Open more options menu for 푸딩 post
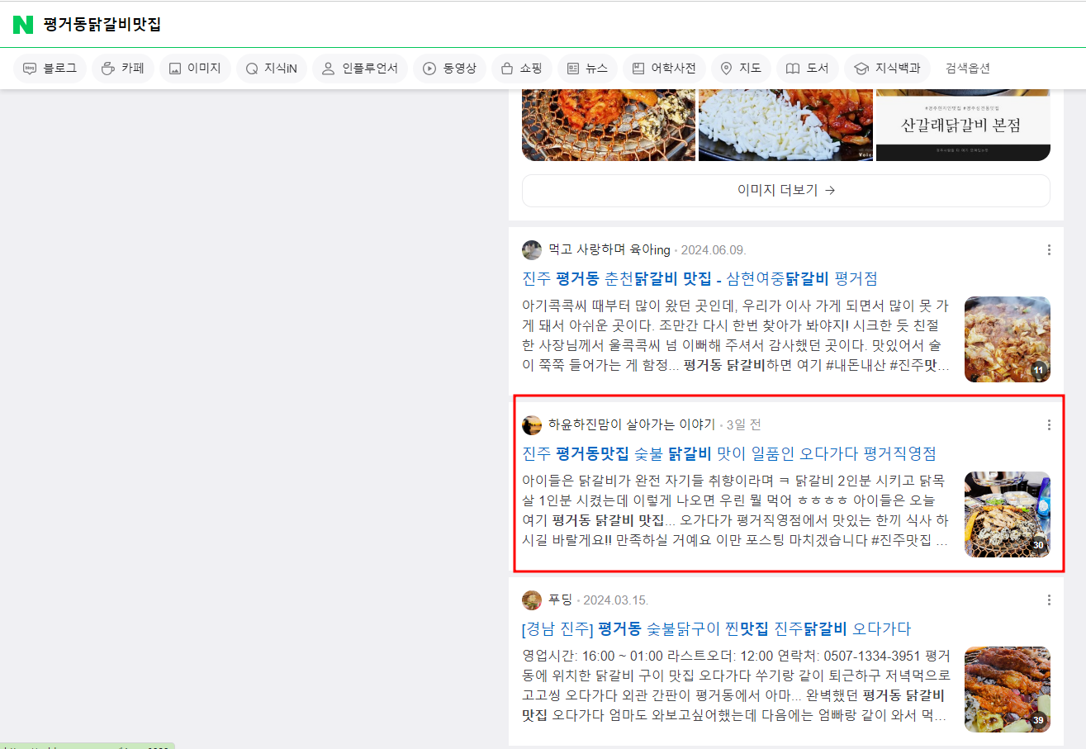 [1049, 600]
